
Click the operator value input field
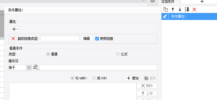pos(98,68)
